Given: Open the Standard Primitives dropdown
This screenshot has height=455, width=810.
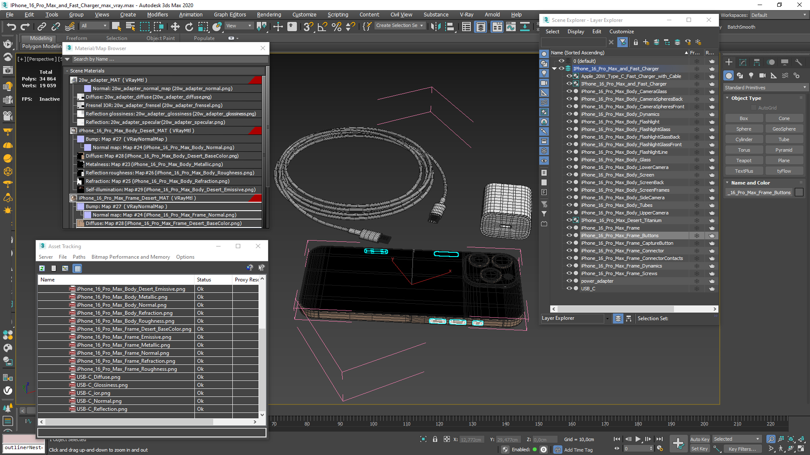Looking at the screenshot, I should pyautogui.click(x=765, y=88).
